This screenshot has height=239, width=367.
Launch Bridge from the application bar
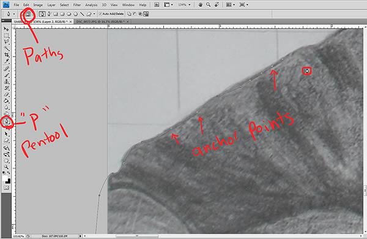(x=157, y=5)
